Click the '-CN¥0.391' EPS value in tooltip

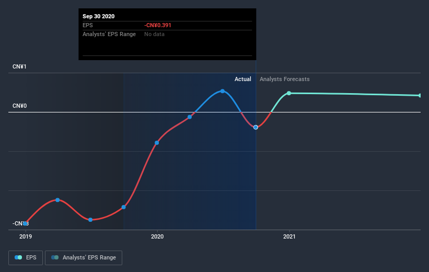(158, 25)
